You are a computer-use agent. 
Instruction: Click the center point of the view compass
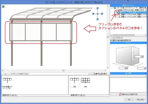98,14
